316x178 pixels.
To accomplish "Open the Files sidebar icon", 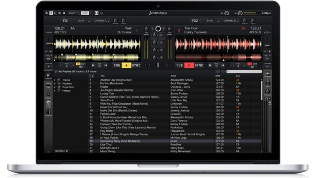I will 48,85.
